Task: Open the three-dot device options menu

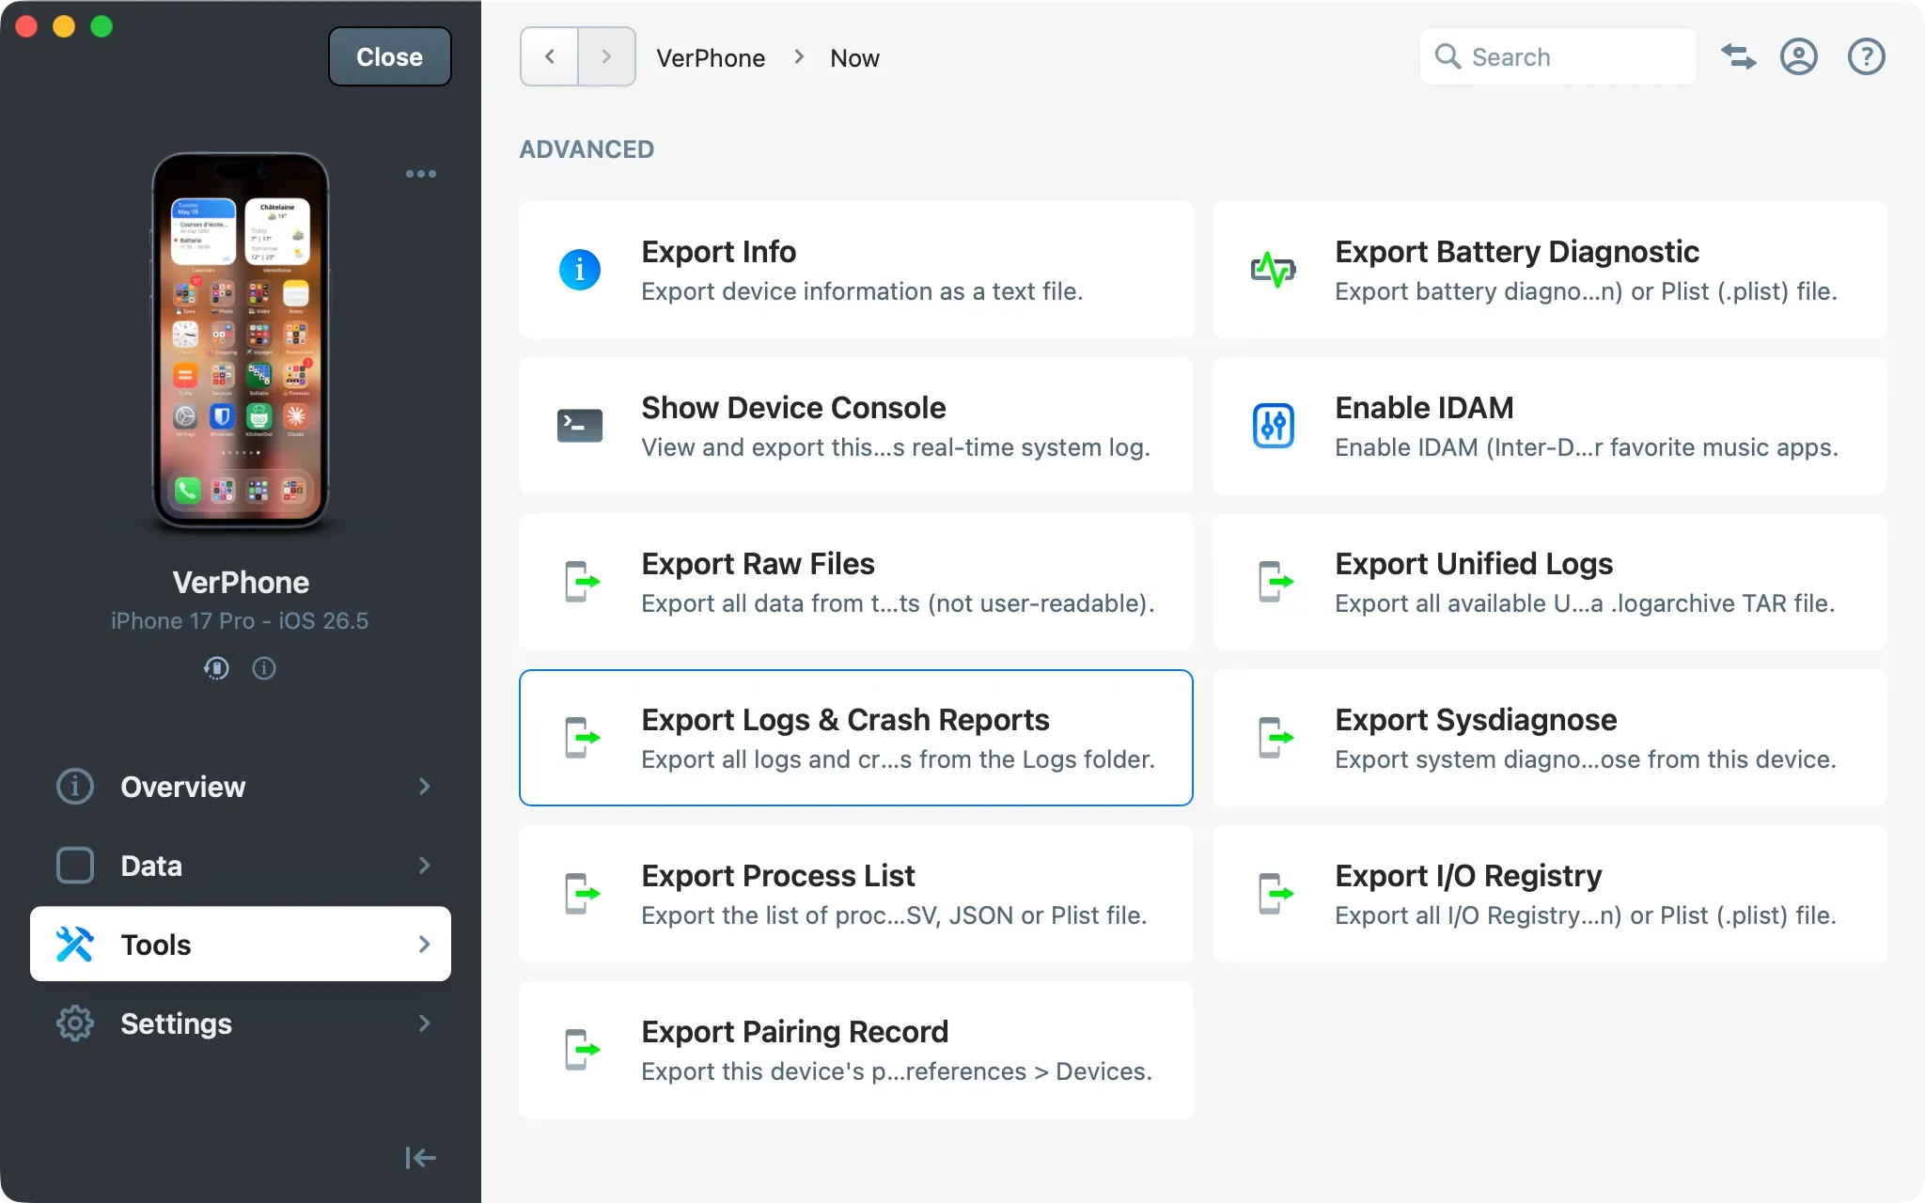Action: tap(420, 174)
